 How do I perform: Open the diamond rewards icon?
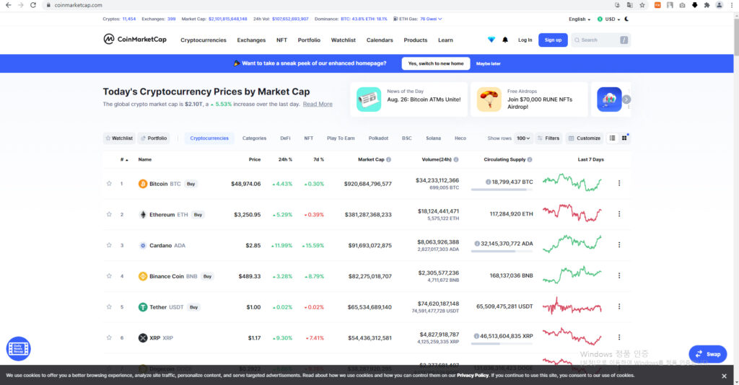click(x=491, y=40)
